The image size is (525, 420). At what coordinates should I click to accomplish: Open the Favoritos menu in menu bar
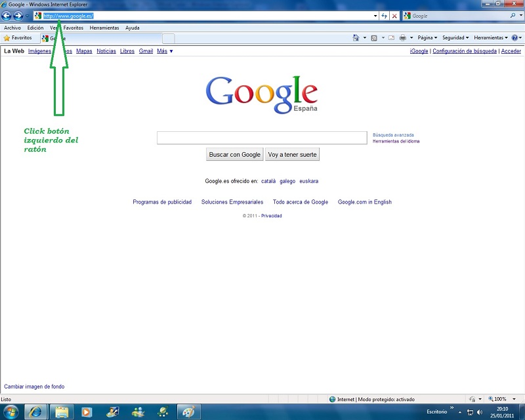(x=73, y=28)
